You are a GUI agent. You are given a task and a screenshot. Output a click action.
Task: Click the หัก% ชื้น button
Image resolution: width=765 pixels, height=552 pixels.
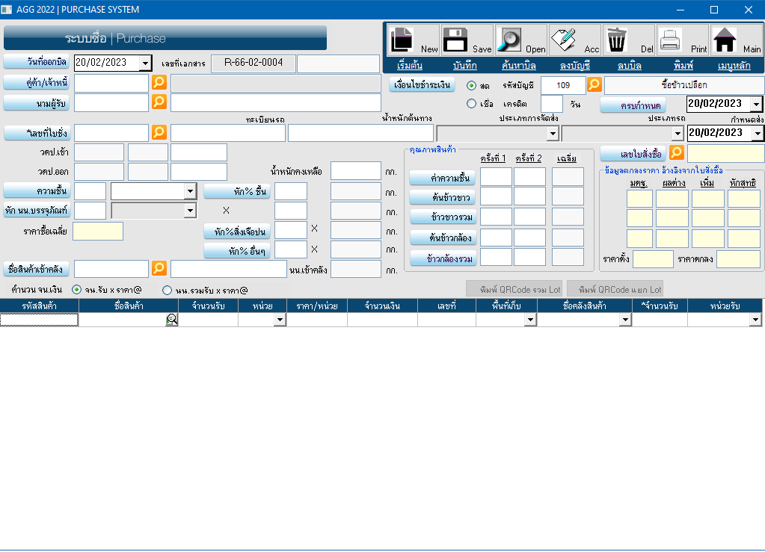pyautogui.click(x=236, y=192)
